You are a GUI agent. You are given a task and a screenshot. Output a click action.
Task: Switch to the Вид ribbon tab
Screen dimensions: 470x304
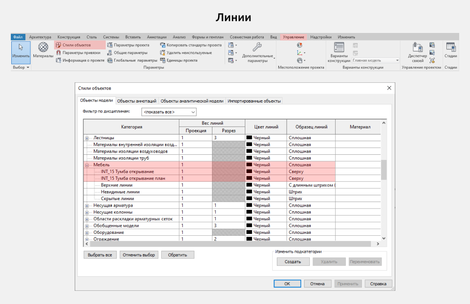pyautogui.click(x=274, y=37)
